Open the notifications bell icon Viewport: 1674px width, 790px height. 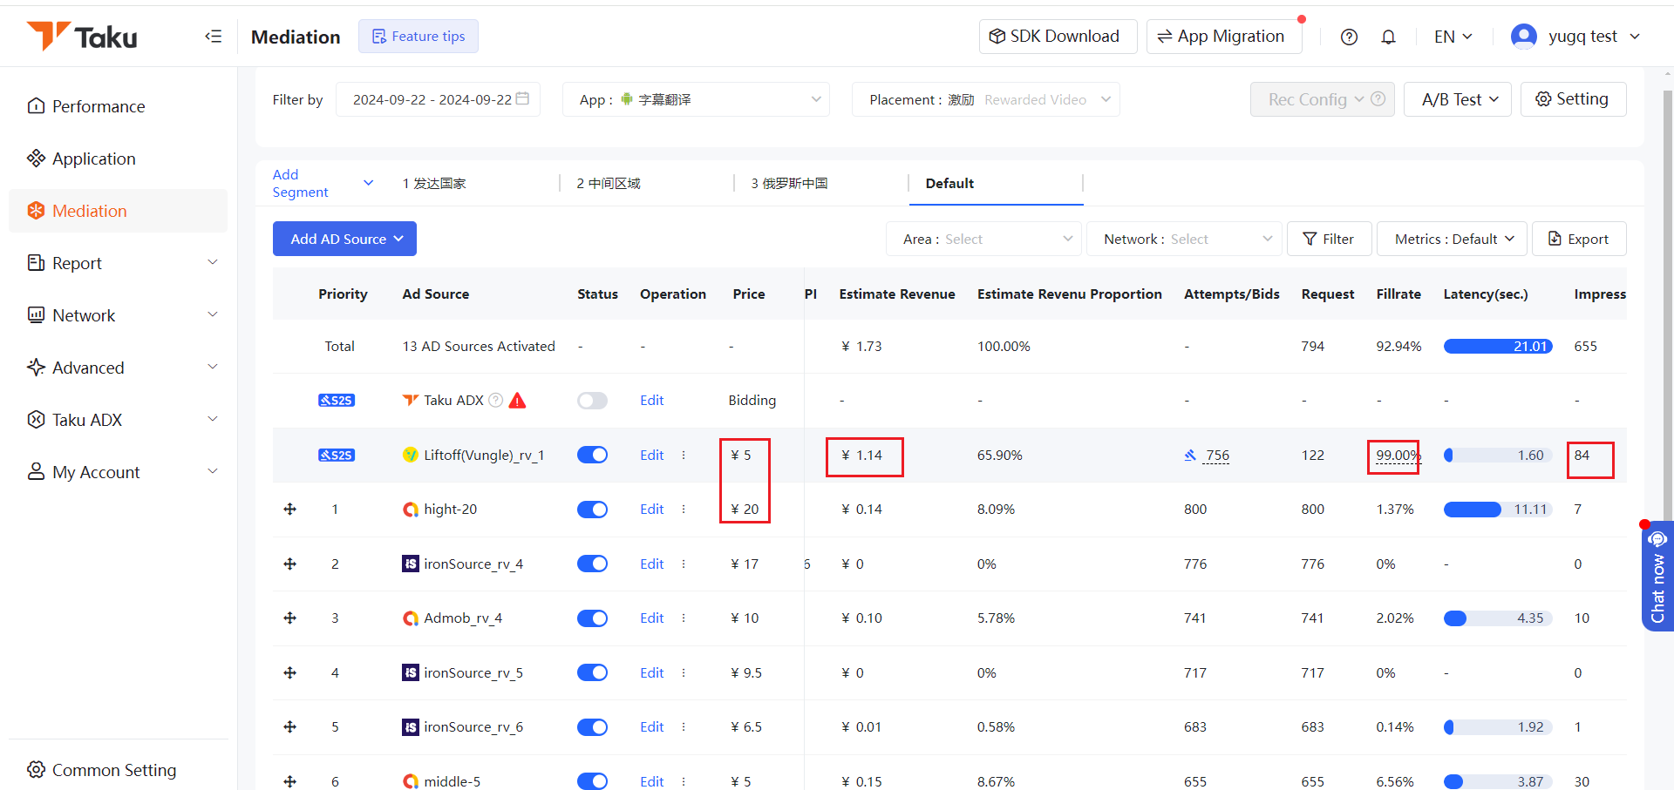1388,37
